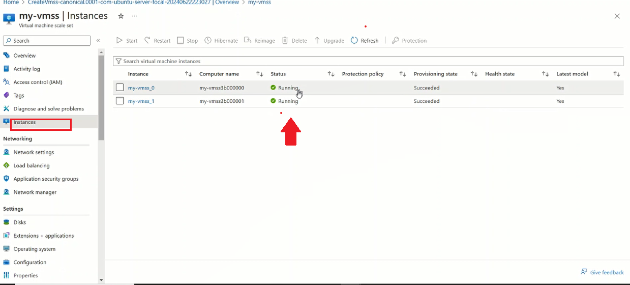Viewport: 630px width, 285px height.
Task: Open the my-vmss_0 instance link
Action: [x=141, y=88]
